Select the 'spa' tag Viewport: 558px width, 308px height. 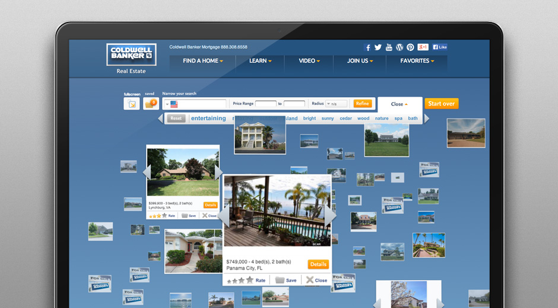(398, 118)
